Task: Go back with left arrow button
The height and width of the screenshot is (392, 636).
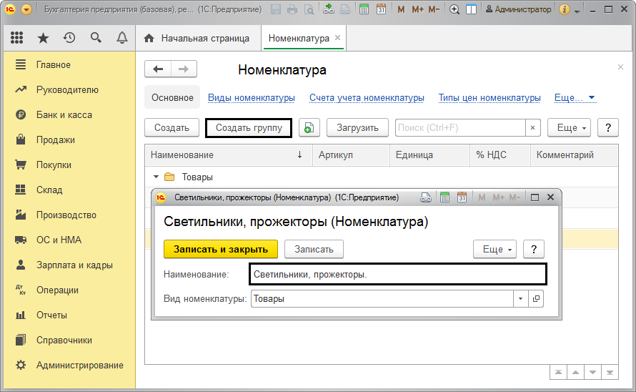Action: [158, 69]
